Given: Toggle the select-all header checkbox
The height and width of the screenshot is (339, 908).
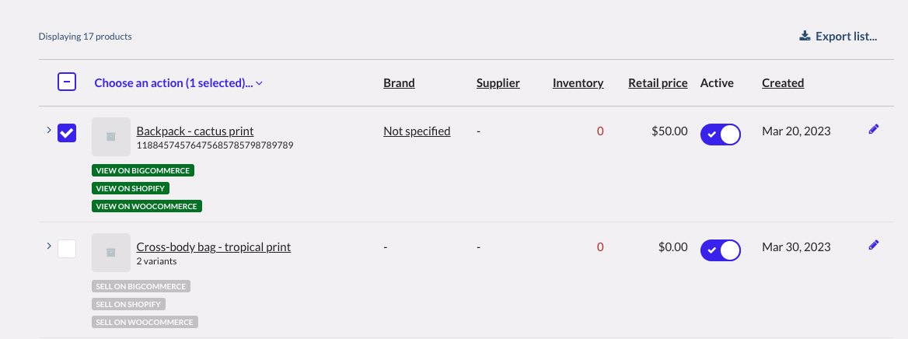Looking at the screenshot, I should pyautogui.click(x=67, y=82).
